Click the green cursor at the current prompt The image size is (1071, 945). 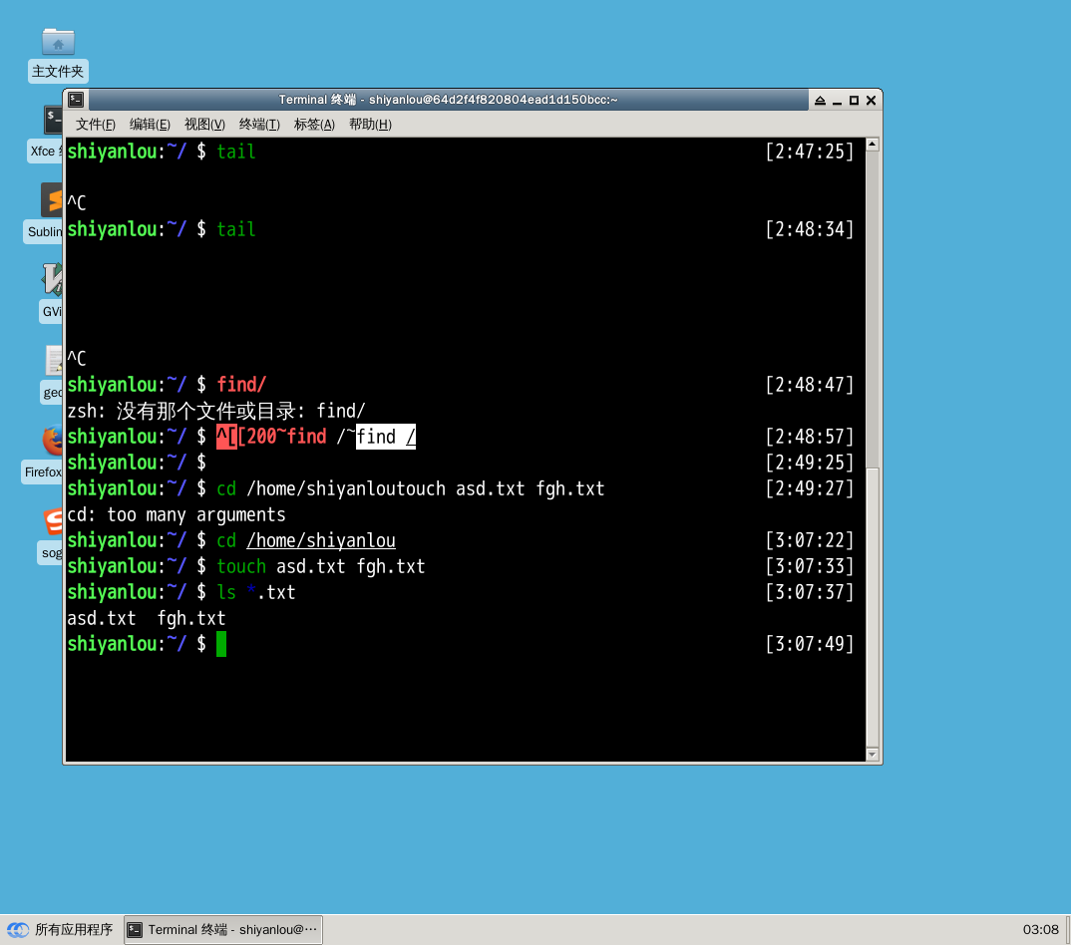pos(221,644)
